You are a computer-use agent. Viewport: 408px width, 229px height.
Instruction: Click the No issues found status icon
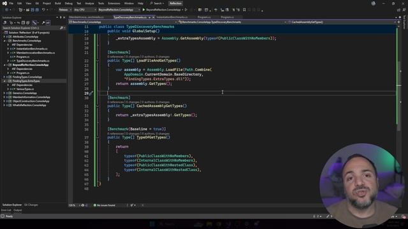pos(95,205)
